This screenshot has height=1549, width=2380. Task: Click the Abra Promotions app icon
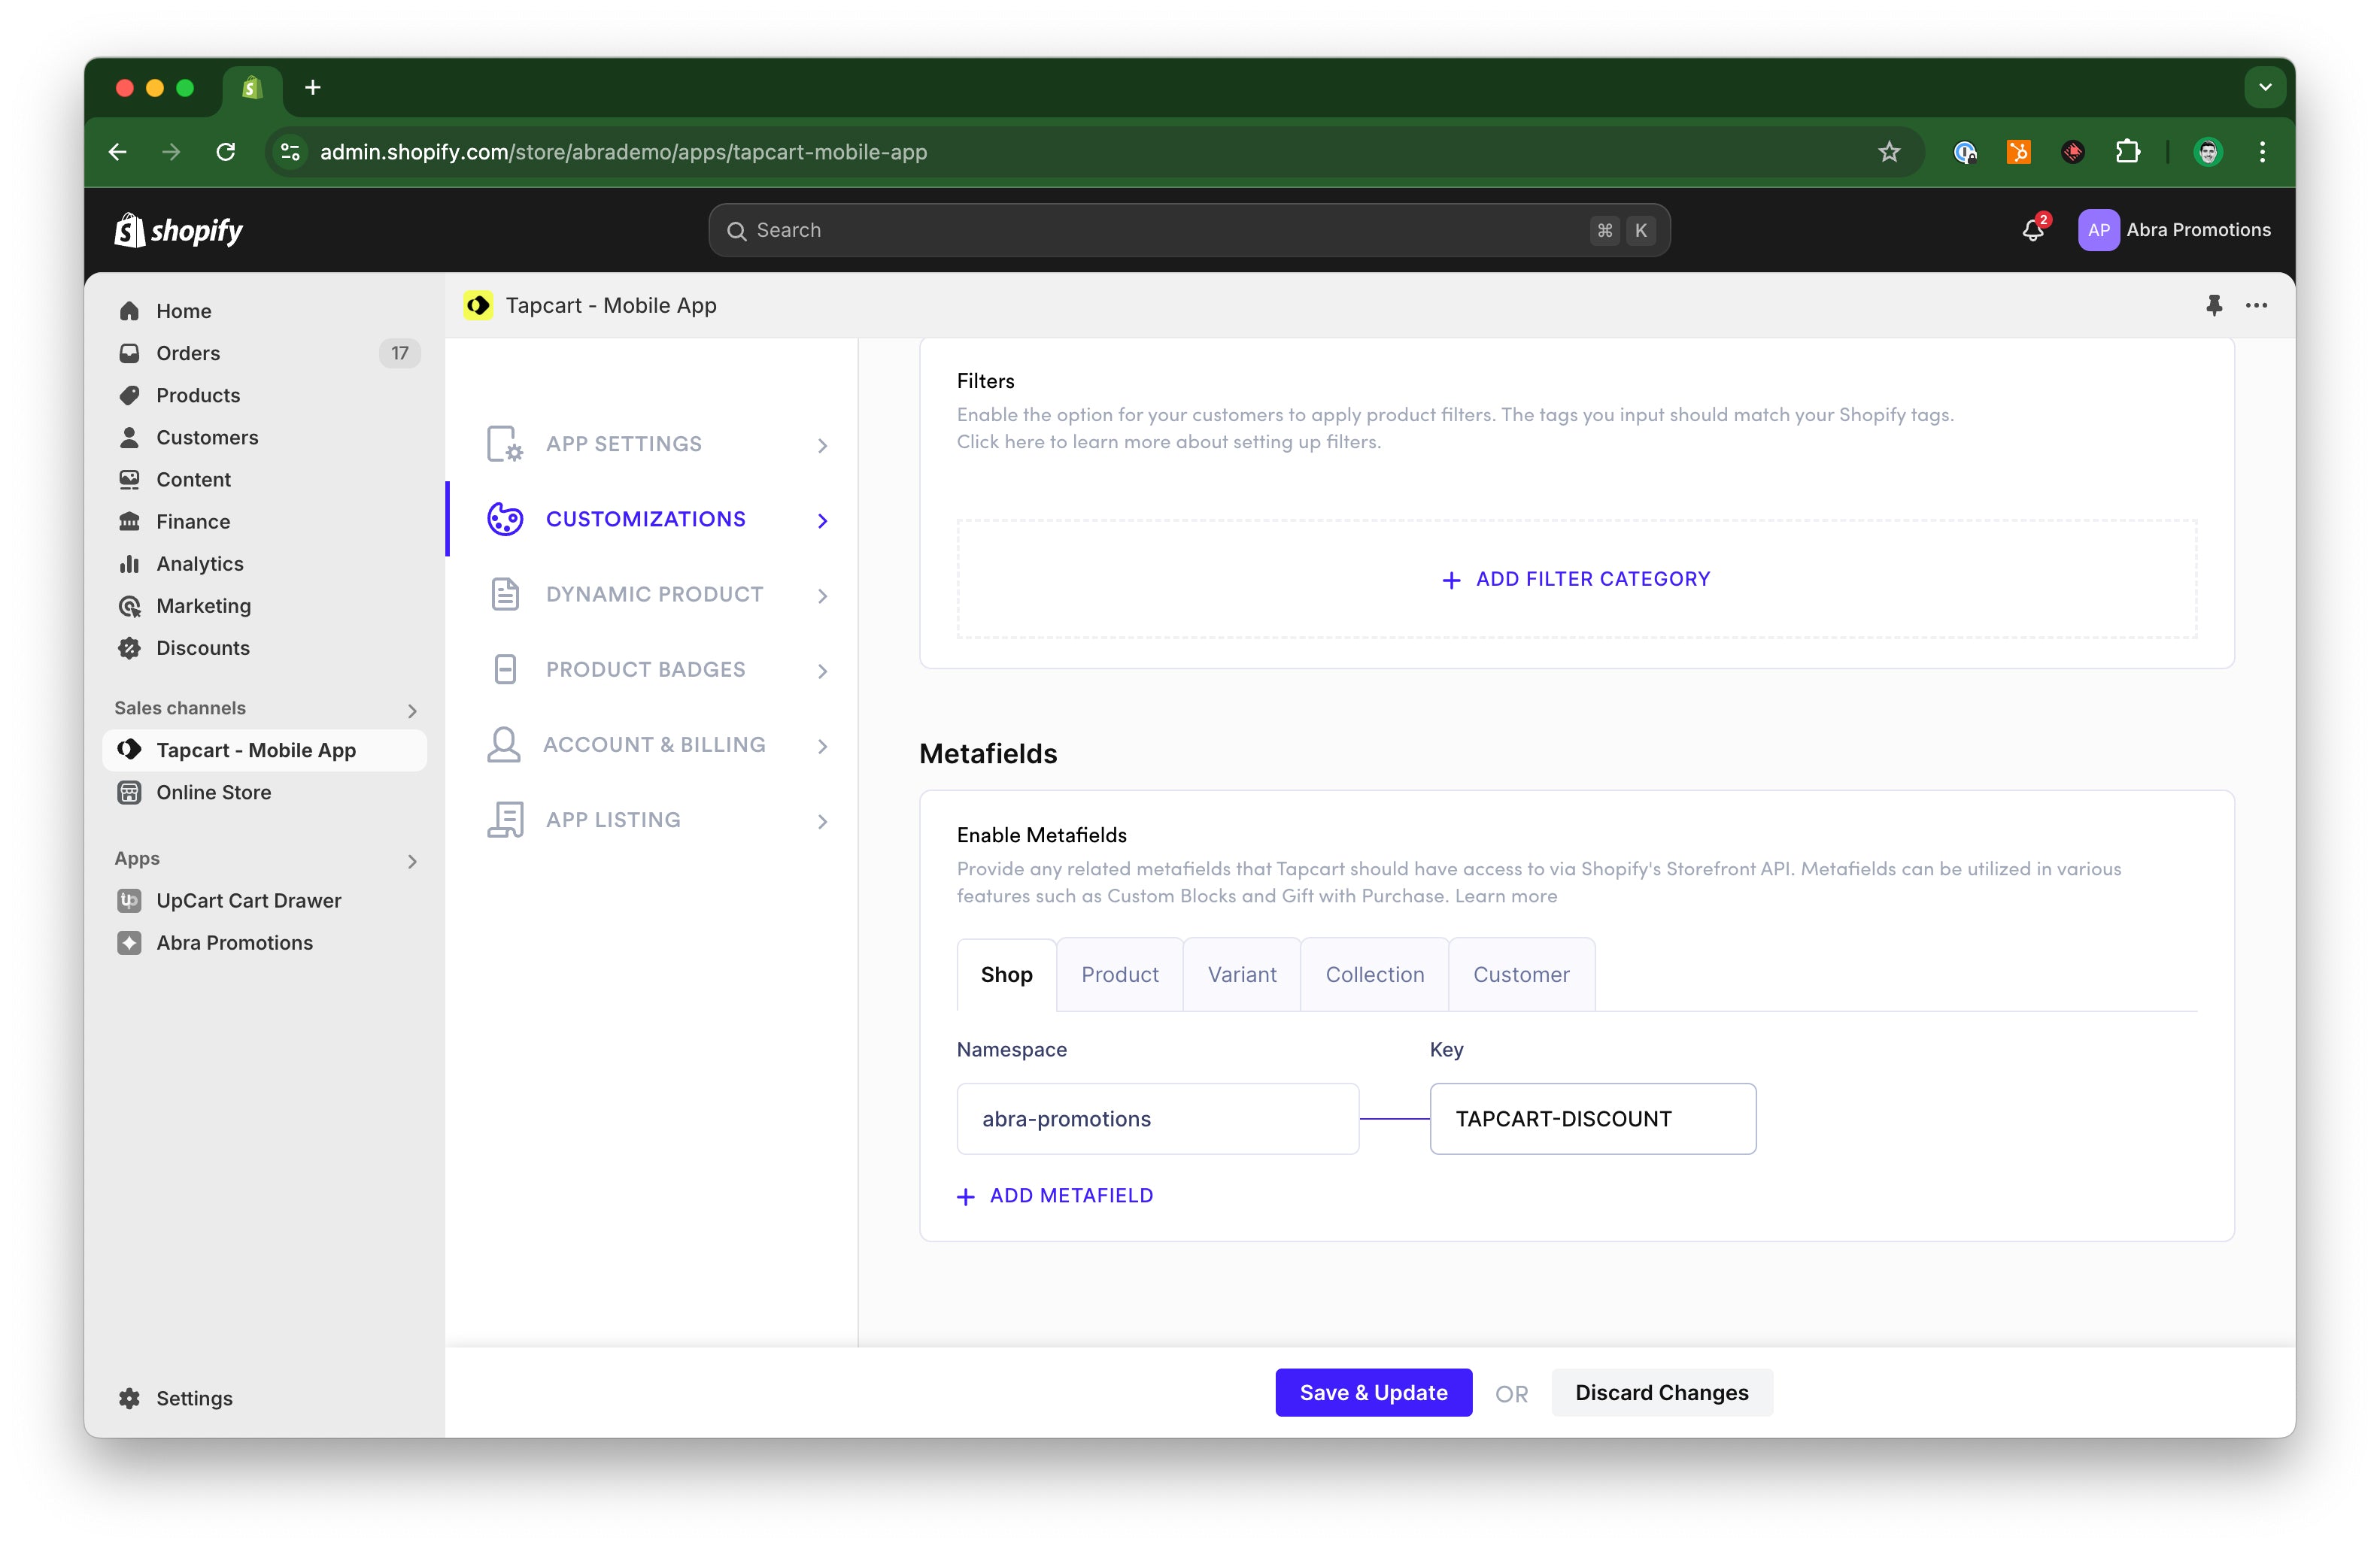130,942
